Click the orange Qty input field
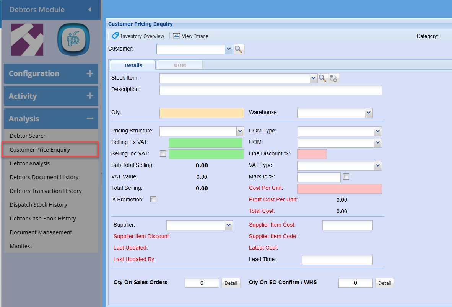 tap(202, 113)
